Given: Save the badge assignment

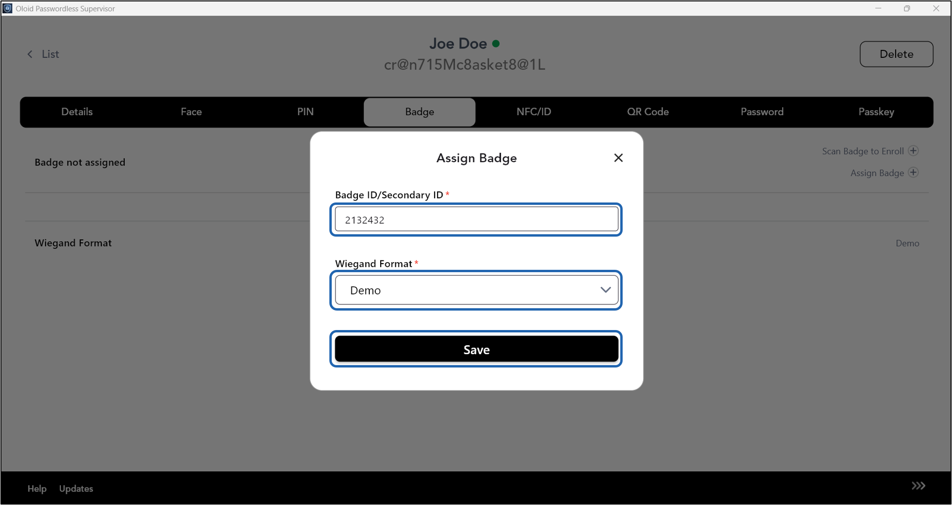Looking at the screenshot, I should coord(476,349).
